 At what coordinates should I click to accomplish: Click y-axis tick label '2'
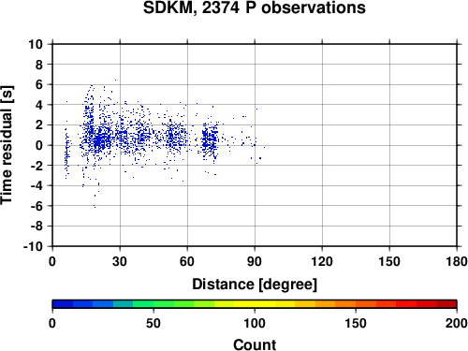click(38, 125)
